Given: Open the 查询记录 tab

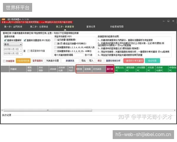Looking at the screenshot, I should (x=91, y=27).
